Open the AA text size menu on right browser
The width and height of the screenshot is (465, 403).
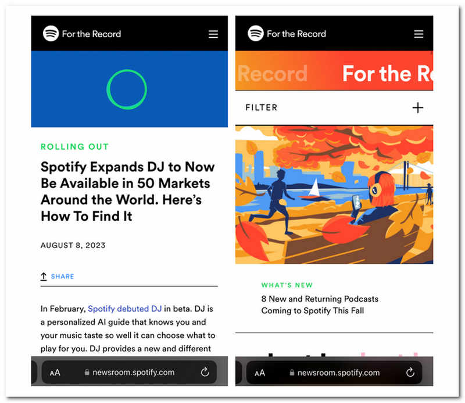(260, 373)
